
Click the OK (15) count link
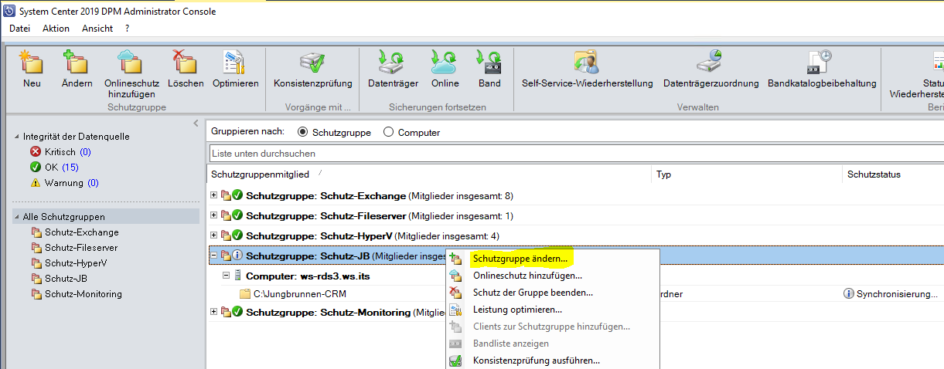tap(70, 168)
